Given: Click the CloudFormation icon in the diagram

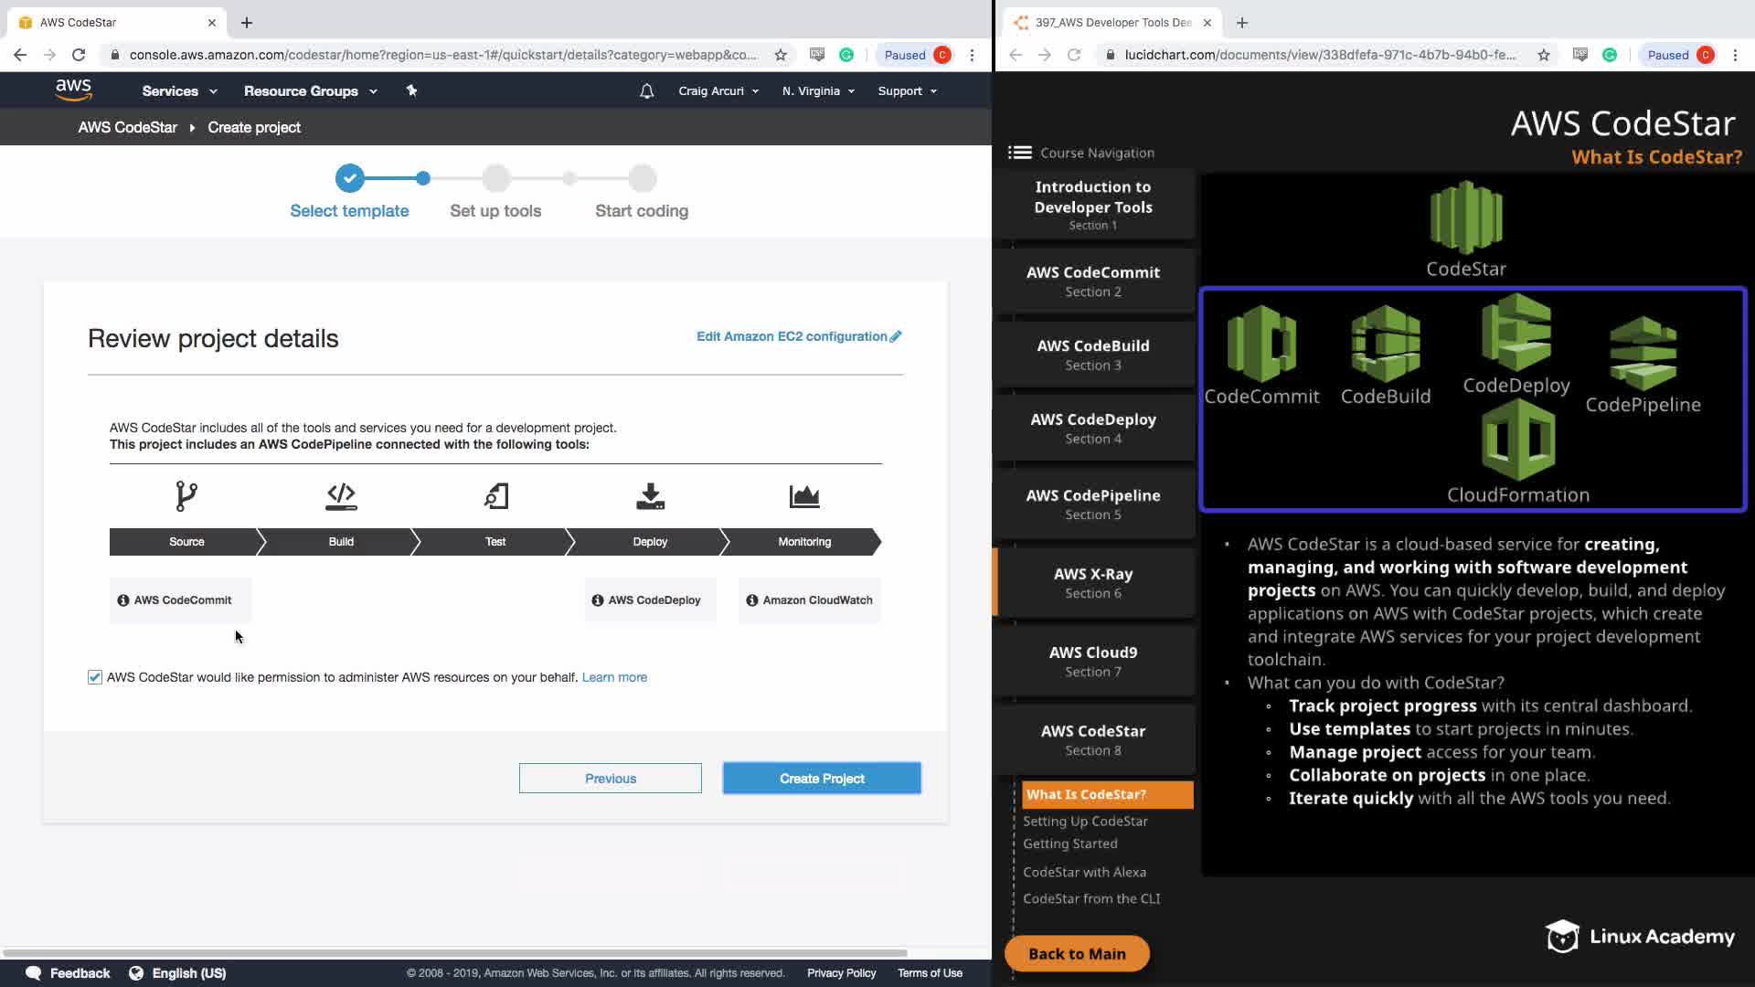Looking at the screenshot, I should (1517, 440).
